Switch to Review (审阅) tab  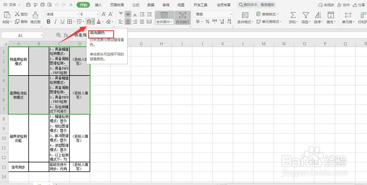166,5
